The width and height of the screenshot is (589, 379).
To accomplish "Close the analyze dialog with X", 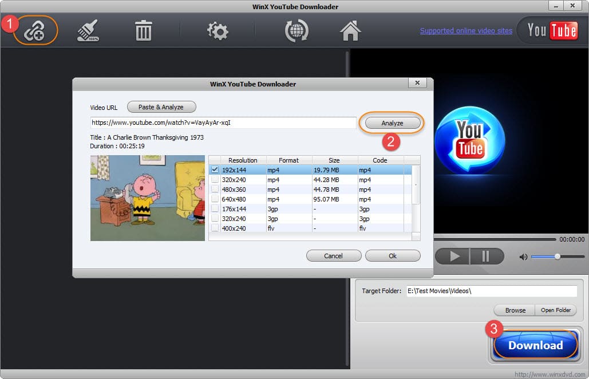I will coord(417,83).
